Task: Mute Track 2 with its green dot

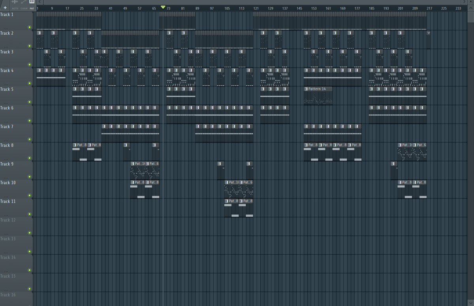Action: coord(30,46)
